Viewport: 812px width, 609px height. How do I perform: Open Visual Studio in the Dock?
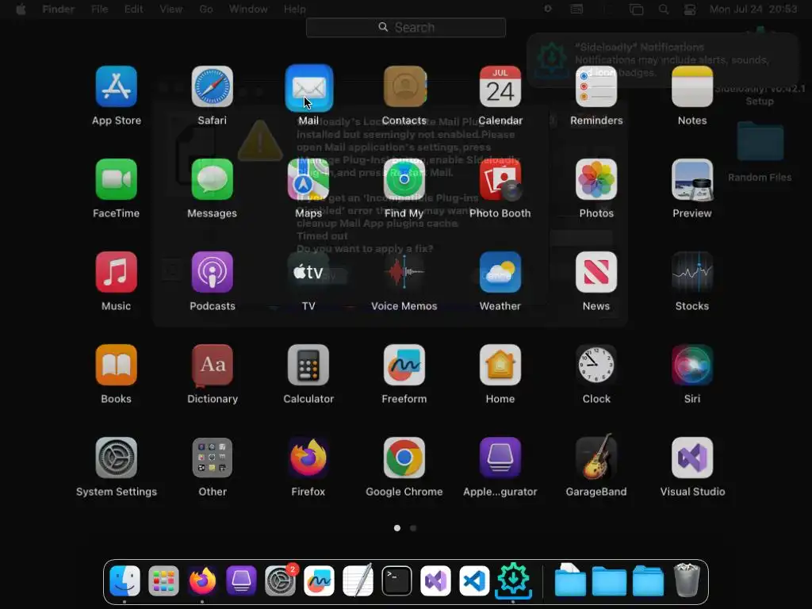tap(435, 581)
